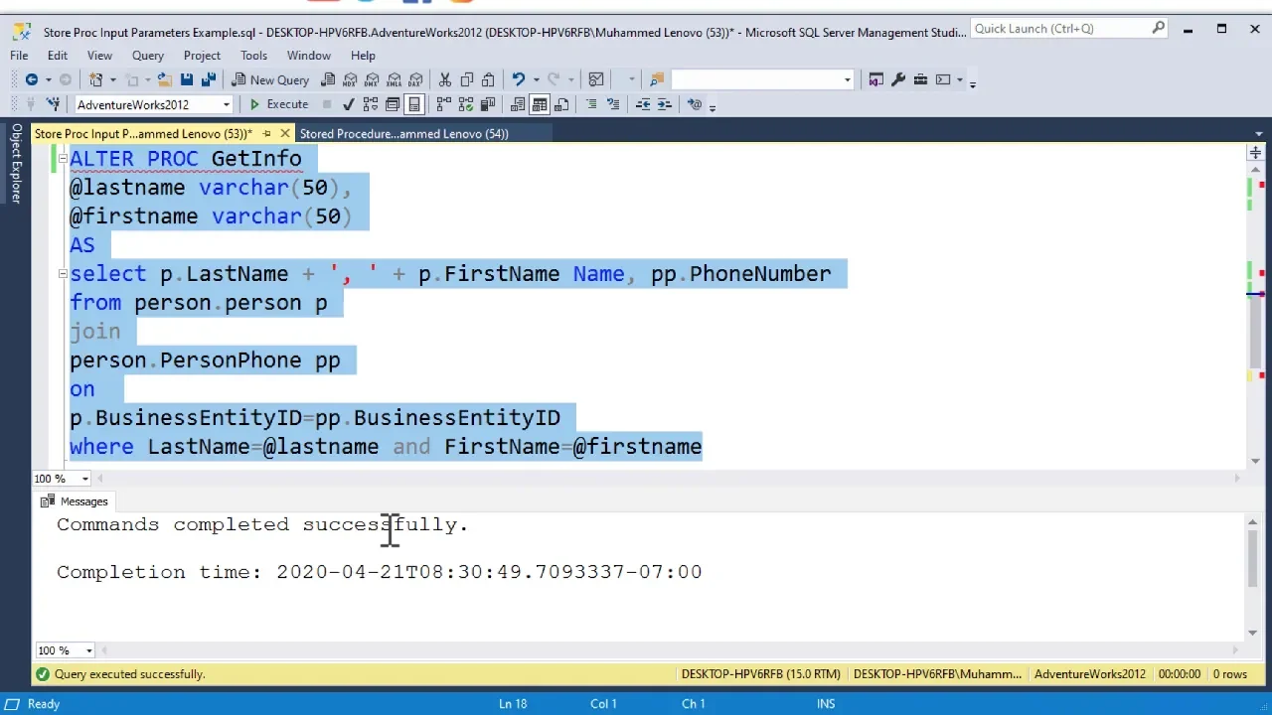Open the Object Explorer side panel

coord(16,164)
